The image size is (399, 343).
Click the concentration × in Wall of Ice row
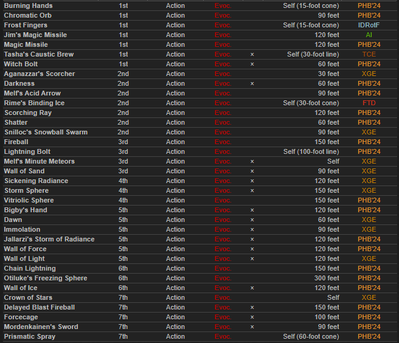coord(252,288)
